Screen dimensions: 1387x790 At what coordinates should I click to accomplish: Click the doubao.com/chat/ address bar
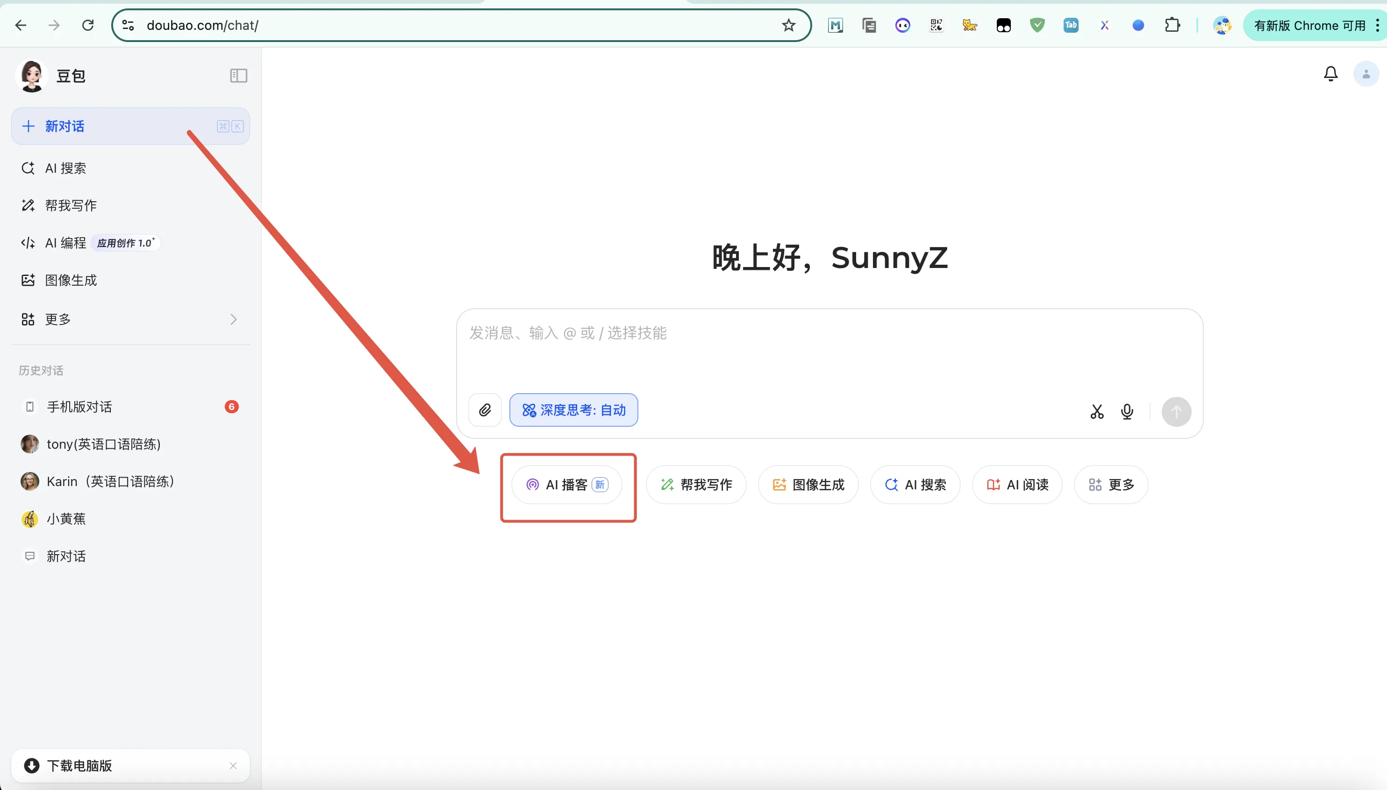point(462,25)
